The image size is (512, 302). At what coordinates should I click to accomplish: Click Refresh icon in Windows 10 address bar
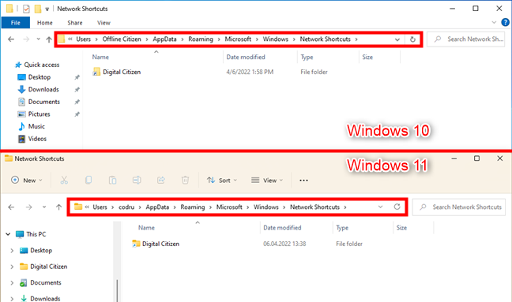[x=412, y=39]
